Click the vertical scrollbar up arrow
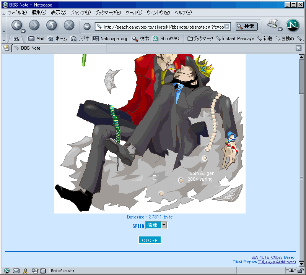The width and height of the screenshot is (306, 275). tap(301, 57)
